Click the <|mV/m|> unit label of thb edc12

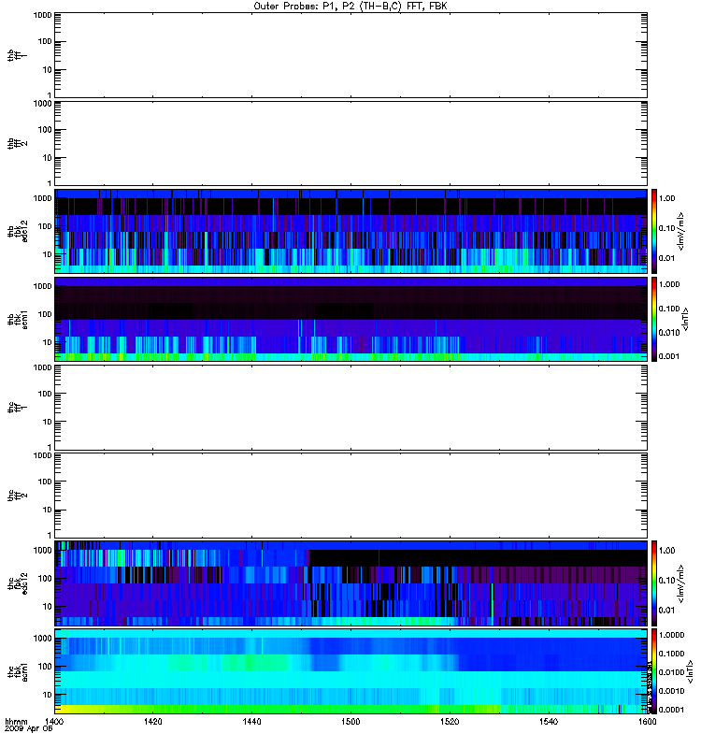[x=680, y=231]
